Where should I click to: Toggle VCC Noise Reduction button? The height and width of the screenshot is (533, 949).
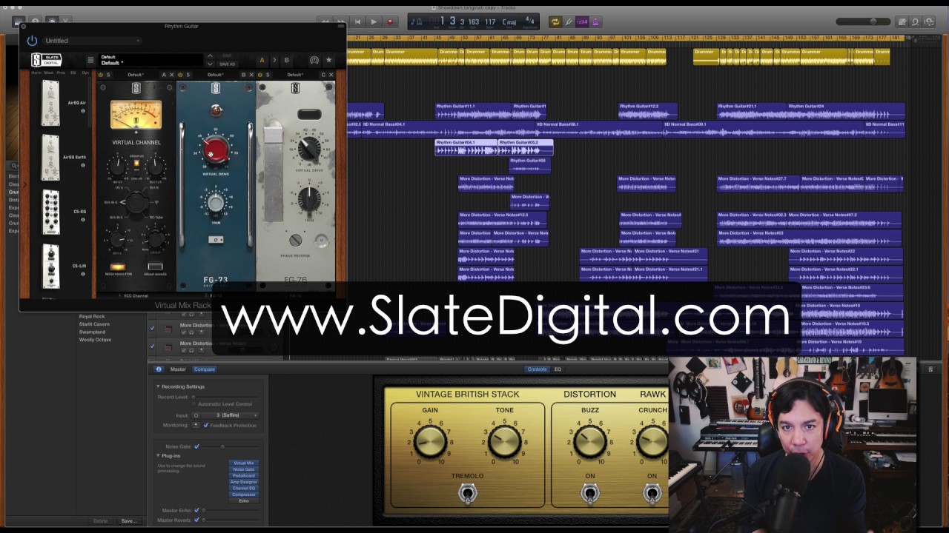(117, 266)
